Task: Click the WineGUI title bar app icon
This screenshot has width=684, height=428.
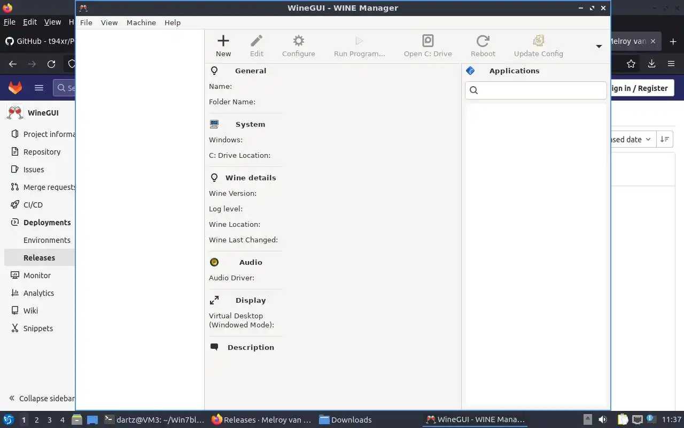Action: click(83, 8)
